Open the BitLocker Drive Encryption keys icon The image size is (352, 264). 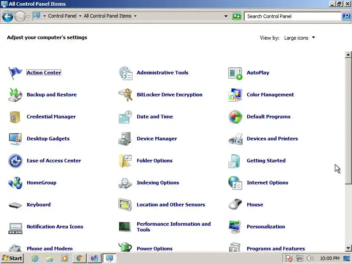click(x=125, y=95)
